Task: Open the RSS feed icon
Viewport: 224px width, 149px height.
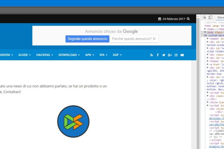Action: click(152, 55)
